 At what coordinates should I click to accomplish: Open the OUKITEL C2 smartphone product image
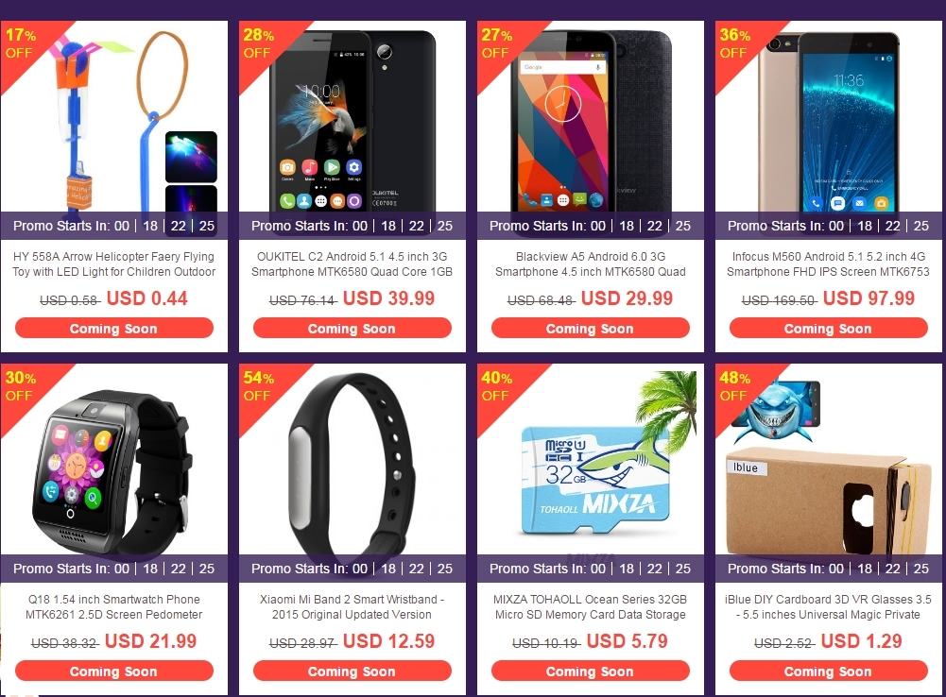[x=353, y=116]
